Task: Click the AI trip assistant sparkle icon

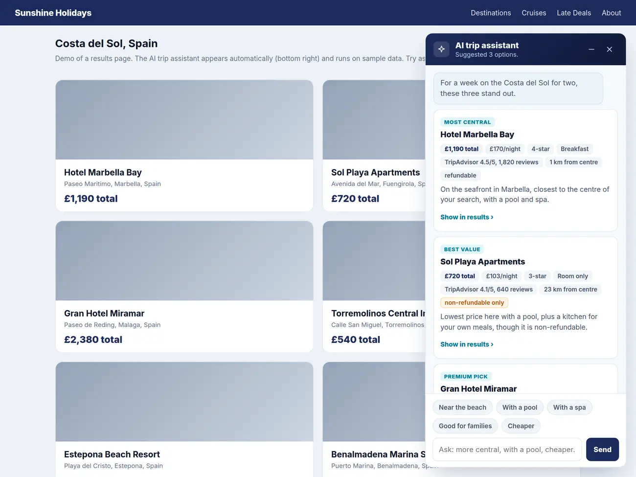Action: 441,49
